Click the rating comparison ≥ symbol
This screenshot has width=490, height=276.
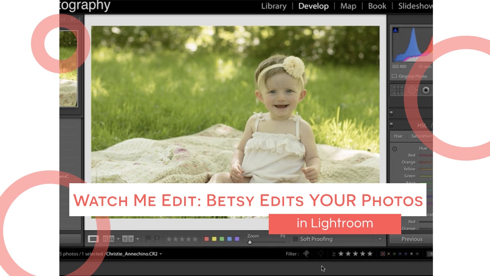(x=333, y=254)
